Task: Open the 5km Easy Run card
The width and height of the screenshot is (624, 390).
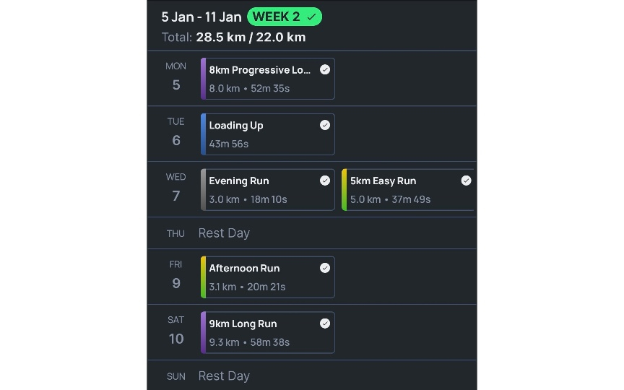Action: point(404,190)
